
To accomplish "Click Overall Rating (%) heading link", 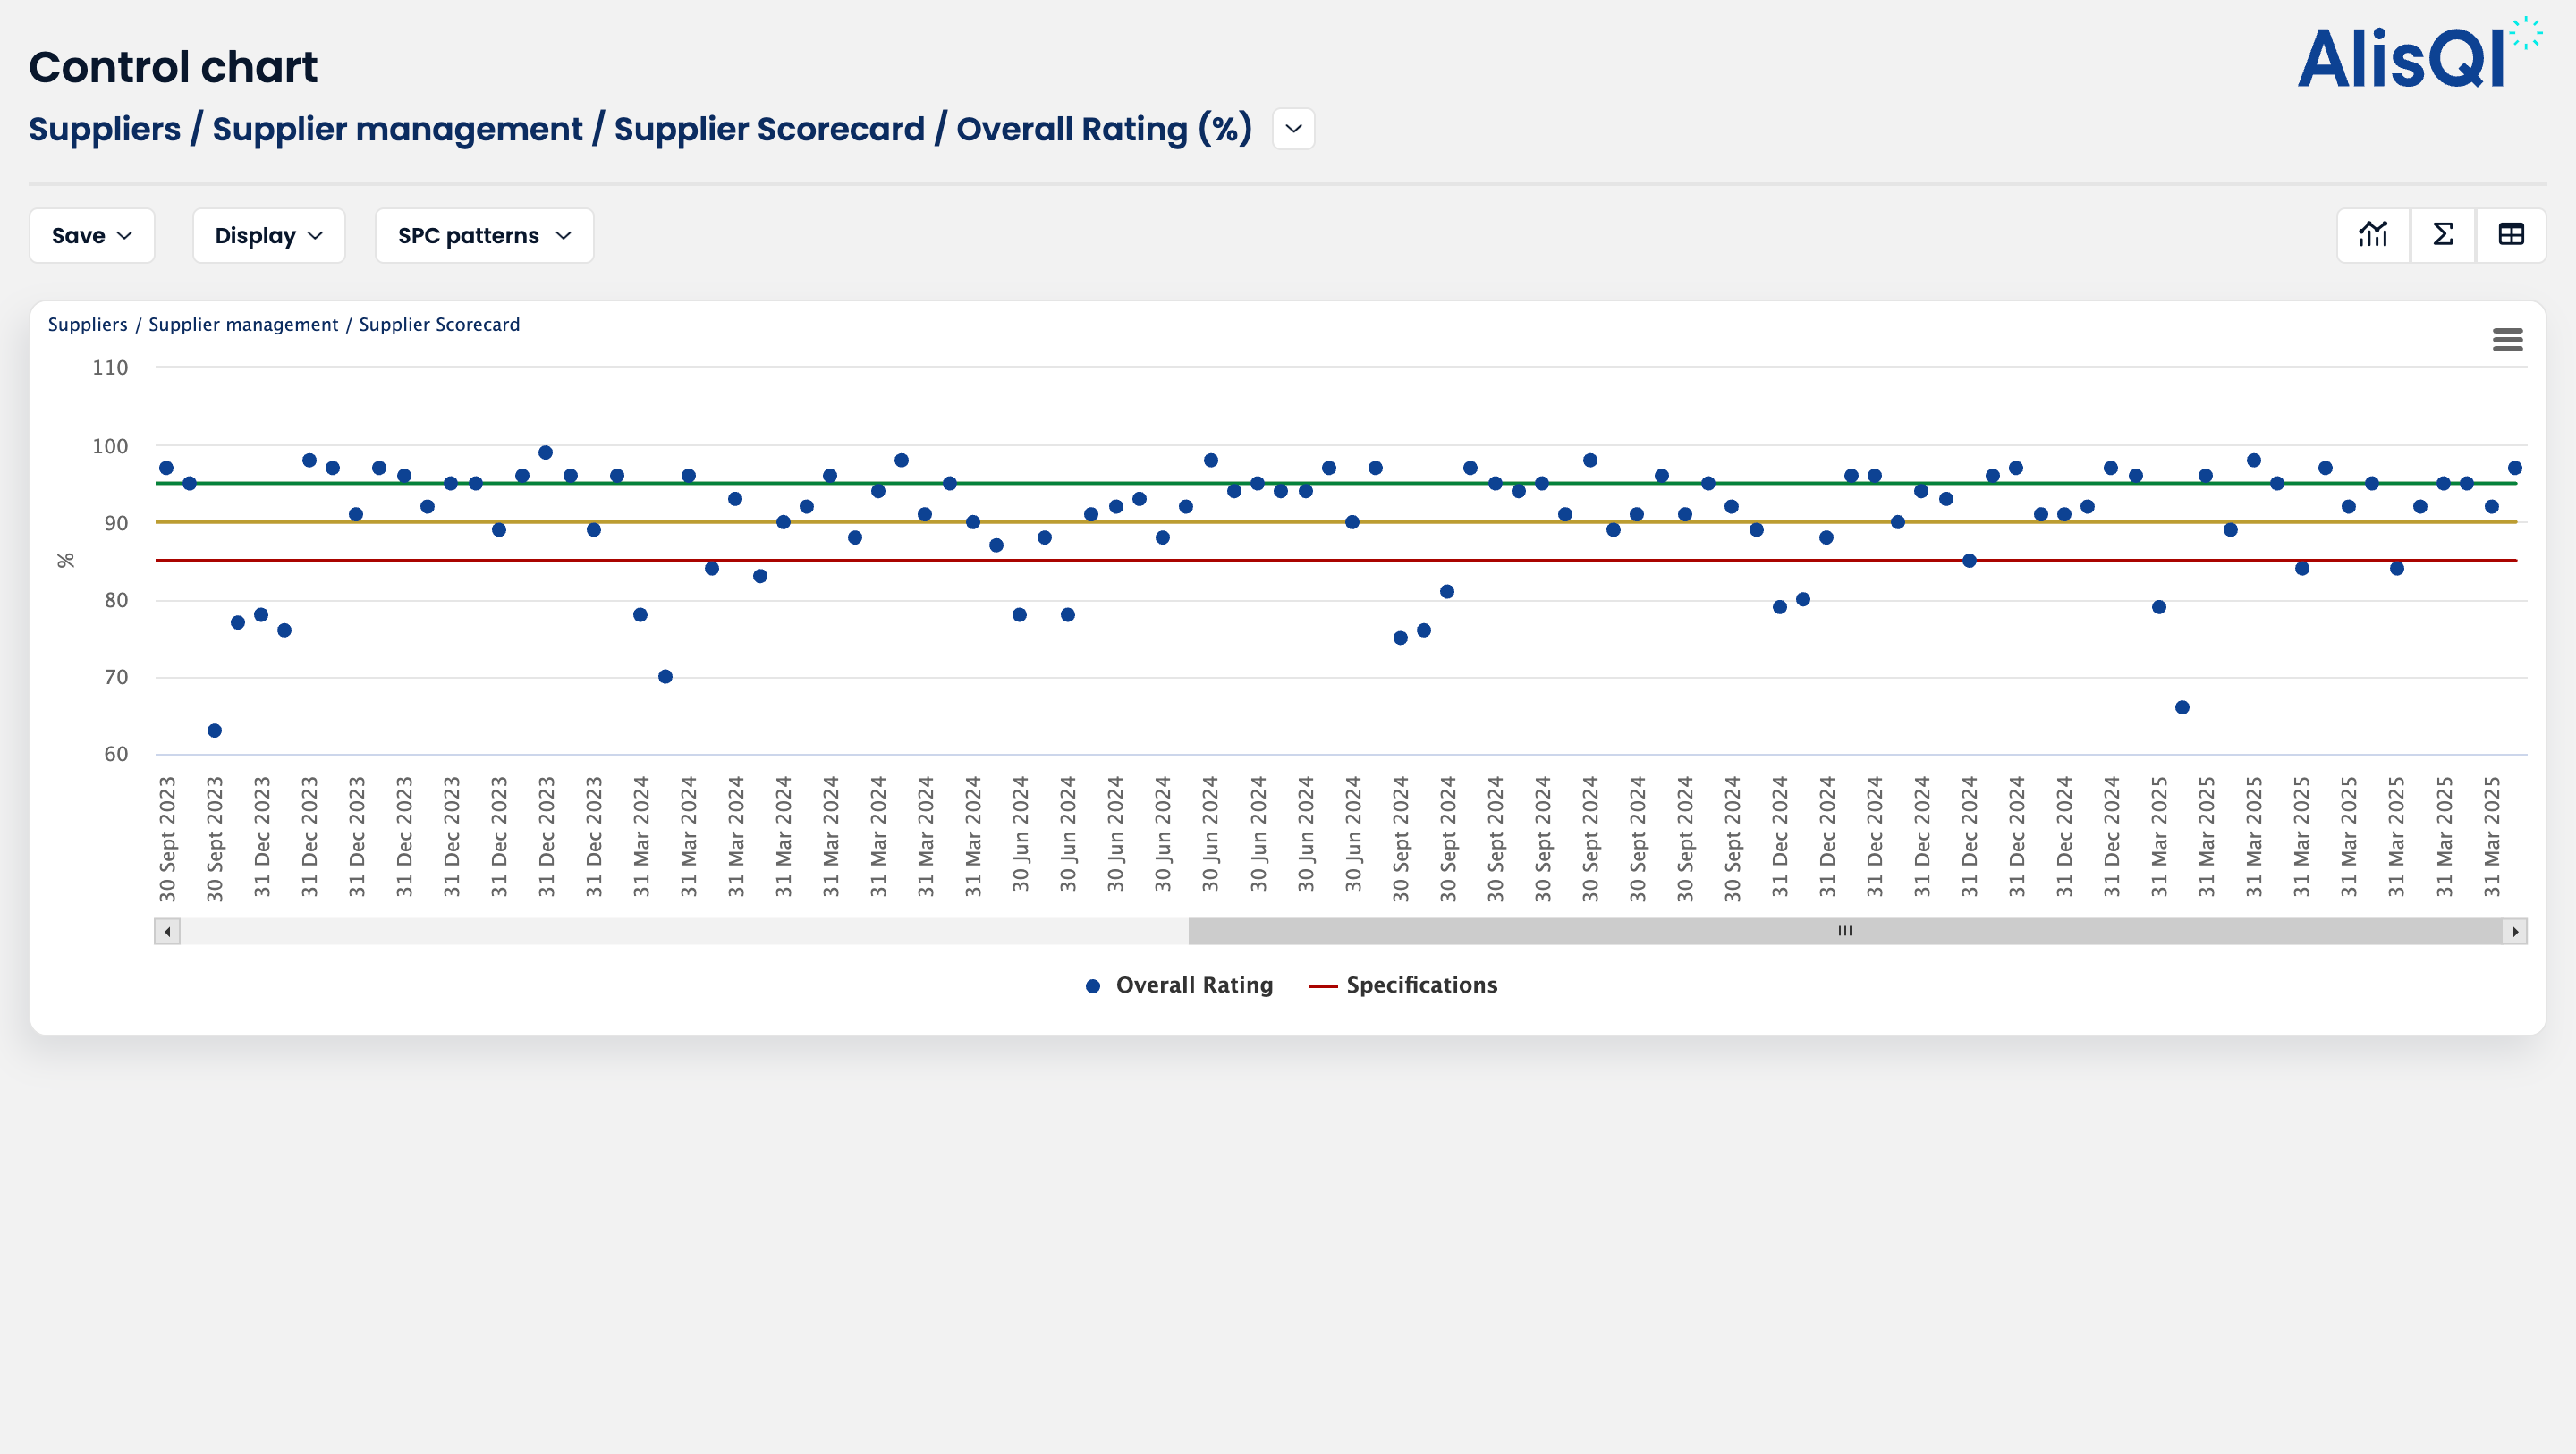I will click(1104, 129).
